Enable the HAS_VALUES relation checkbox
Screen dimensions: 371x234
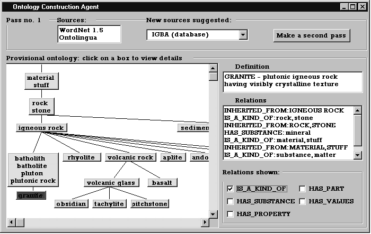[x=302, y=201]
